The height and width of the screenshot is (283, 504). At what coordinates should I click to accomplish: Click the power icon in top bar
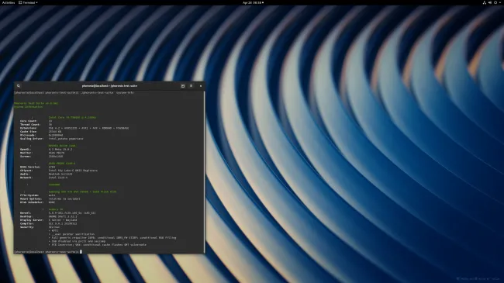(495, 2)
